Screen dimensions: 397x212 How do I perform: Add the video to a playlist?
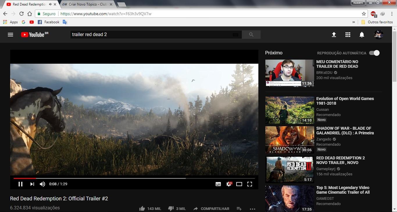point(239,209)
